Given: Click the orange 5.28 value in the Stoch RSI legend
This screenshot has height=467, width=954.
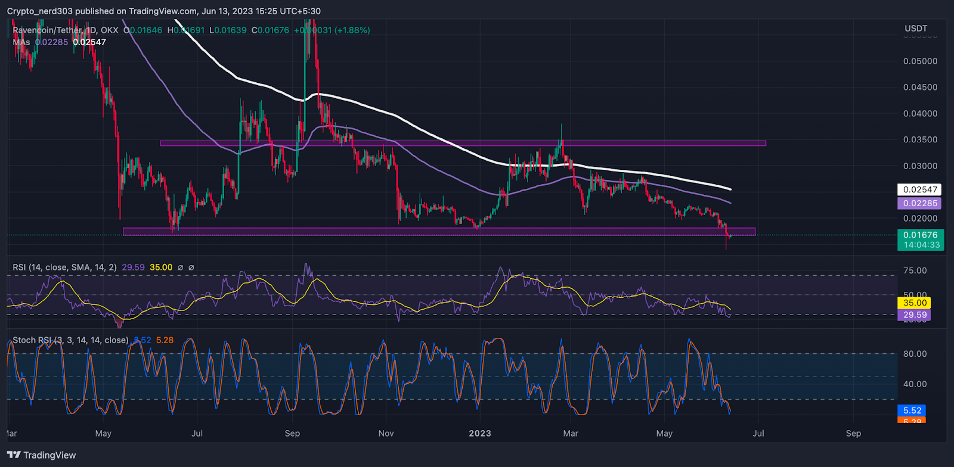Looking at the screenshot, I should [165, 340].
